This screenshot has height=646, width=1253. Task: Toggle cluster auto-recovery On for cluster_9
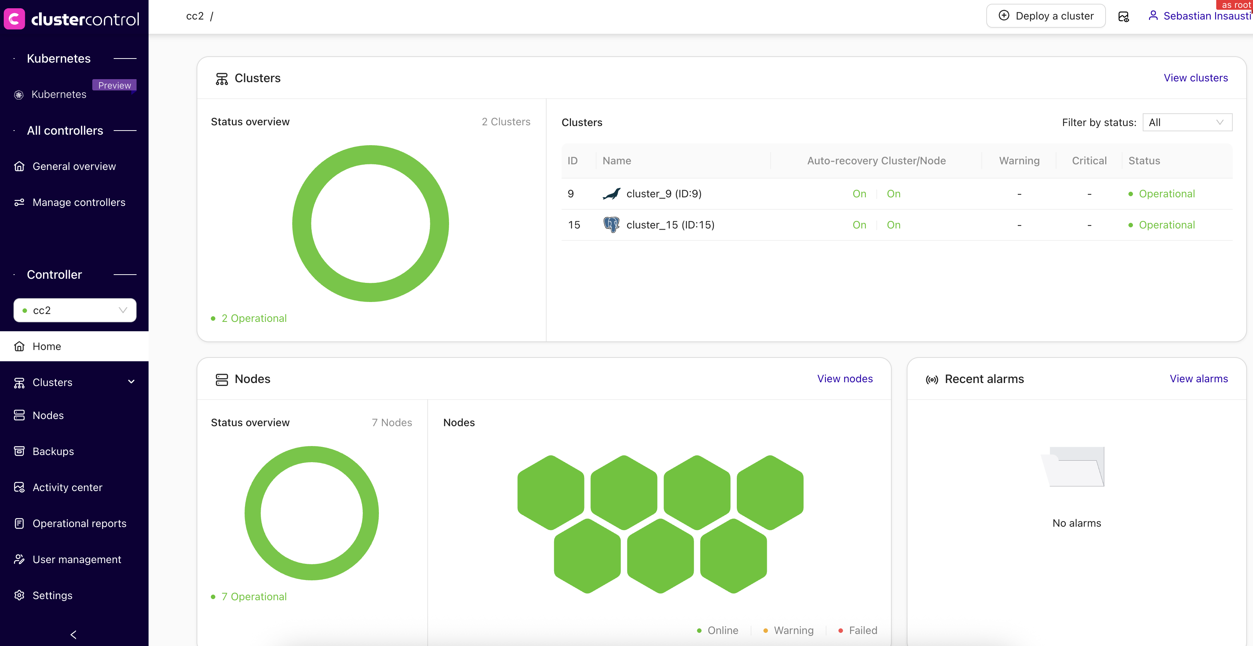pyautogui.click(x=859, y=194)
